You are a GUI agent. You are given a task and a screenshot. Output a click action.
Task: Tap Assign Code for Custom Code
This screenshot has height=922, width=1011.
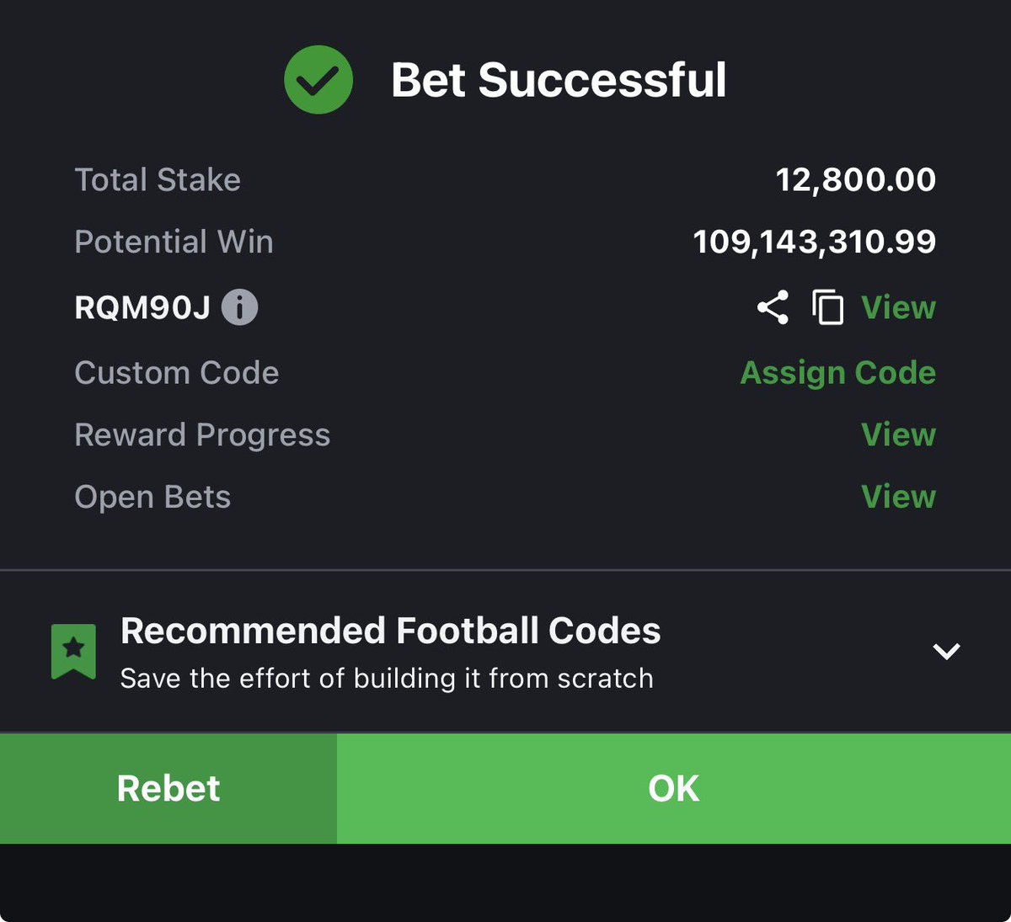coord(837,372)
